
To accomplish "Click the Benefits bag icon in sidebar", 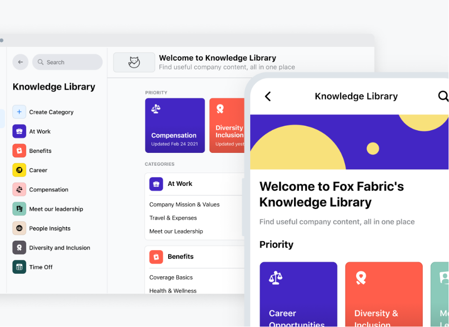I will [19, 151].
